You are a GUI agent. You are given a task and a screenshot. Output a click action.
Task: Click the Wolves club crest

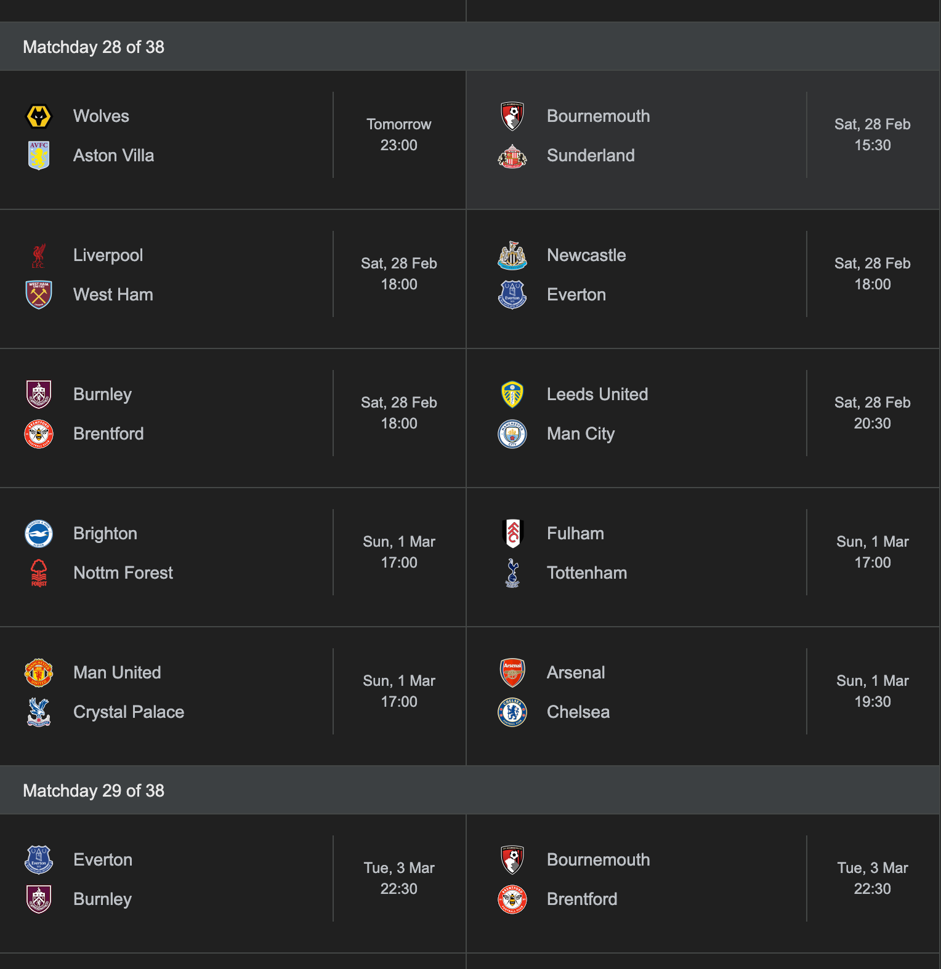pos(38,115)
